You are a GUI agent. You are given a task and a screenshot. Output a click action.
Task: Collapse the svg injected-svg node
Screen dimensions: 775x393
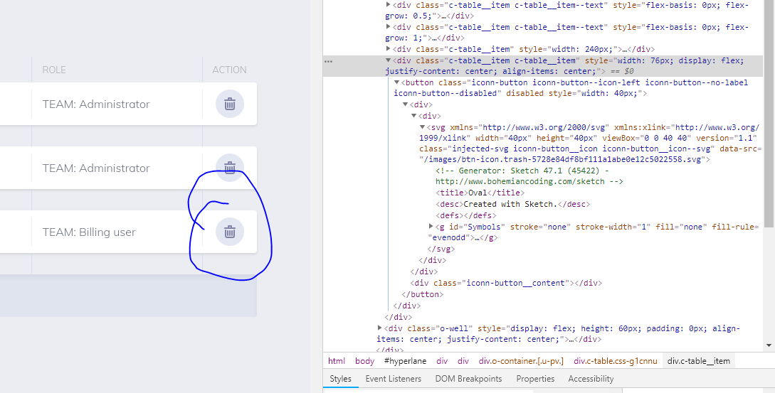(422, 127)
